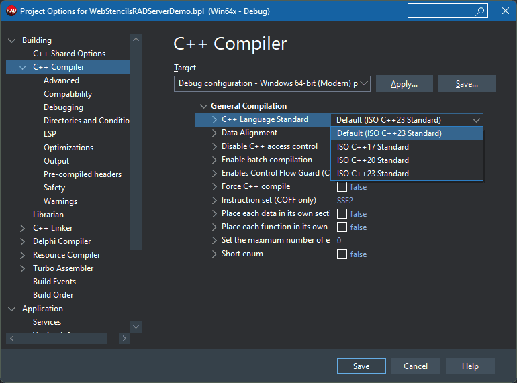Select Directories and Conditionals tree item

(x=87, y=121)
